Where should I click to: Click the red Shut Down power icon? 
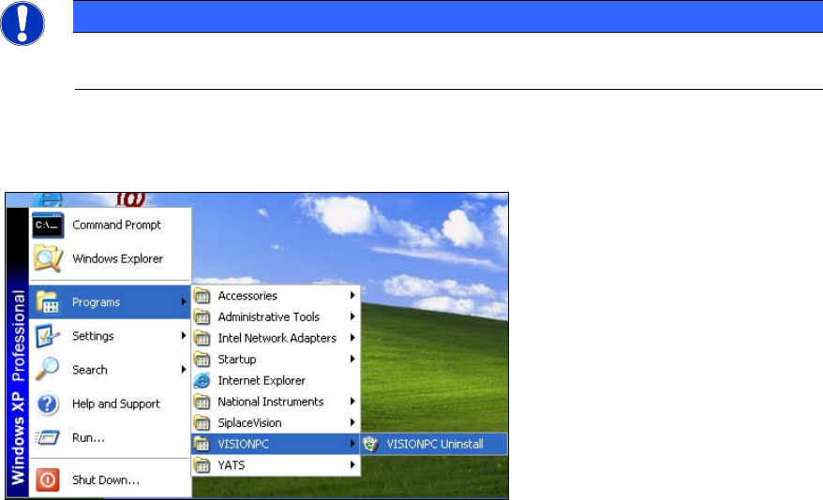coord(48,479)
